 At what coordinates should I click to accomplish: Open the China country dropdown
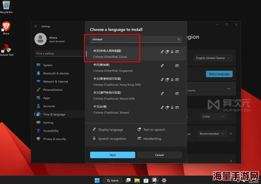213,117
